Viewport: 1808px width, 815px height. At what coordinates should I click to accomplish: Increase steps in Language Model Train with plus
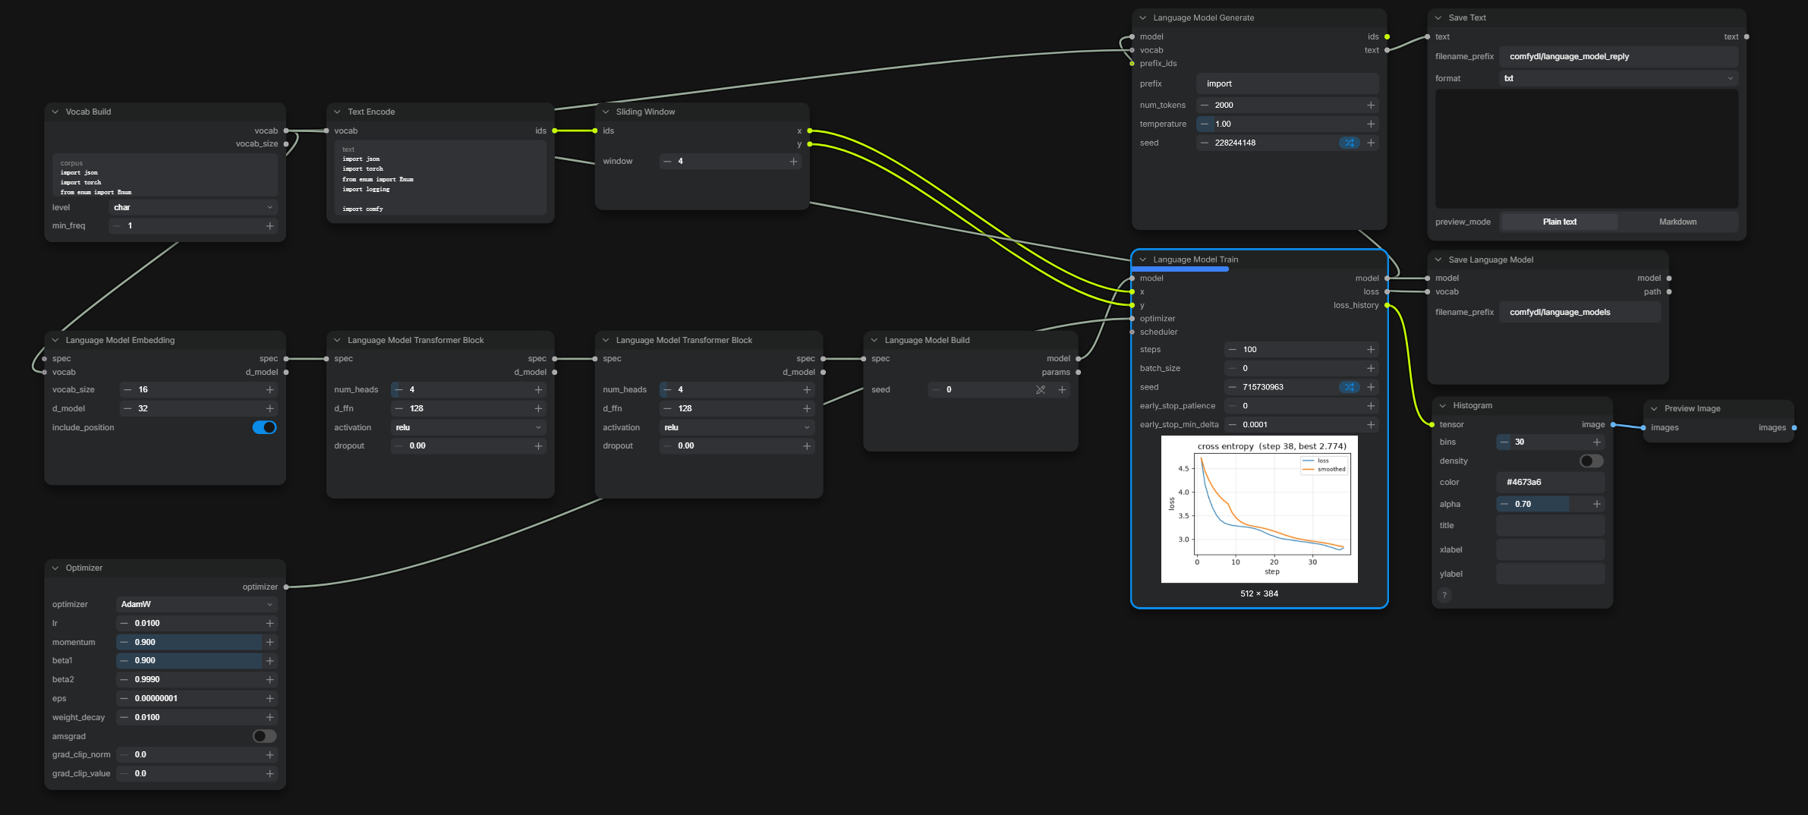coord(1371,349)
